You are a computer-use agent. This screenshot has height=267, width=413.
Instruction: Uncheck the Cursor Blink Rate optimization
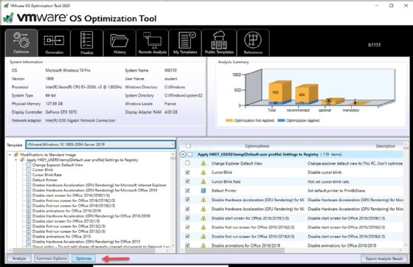tap(187, 181)
